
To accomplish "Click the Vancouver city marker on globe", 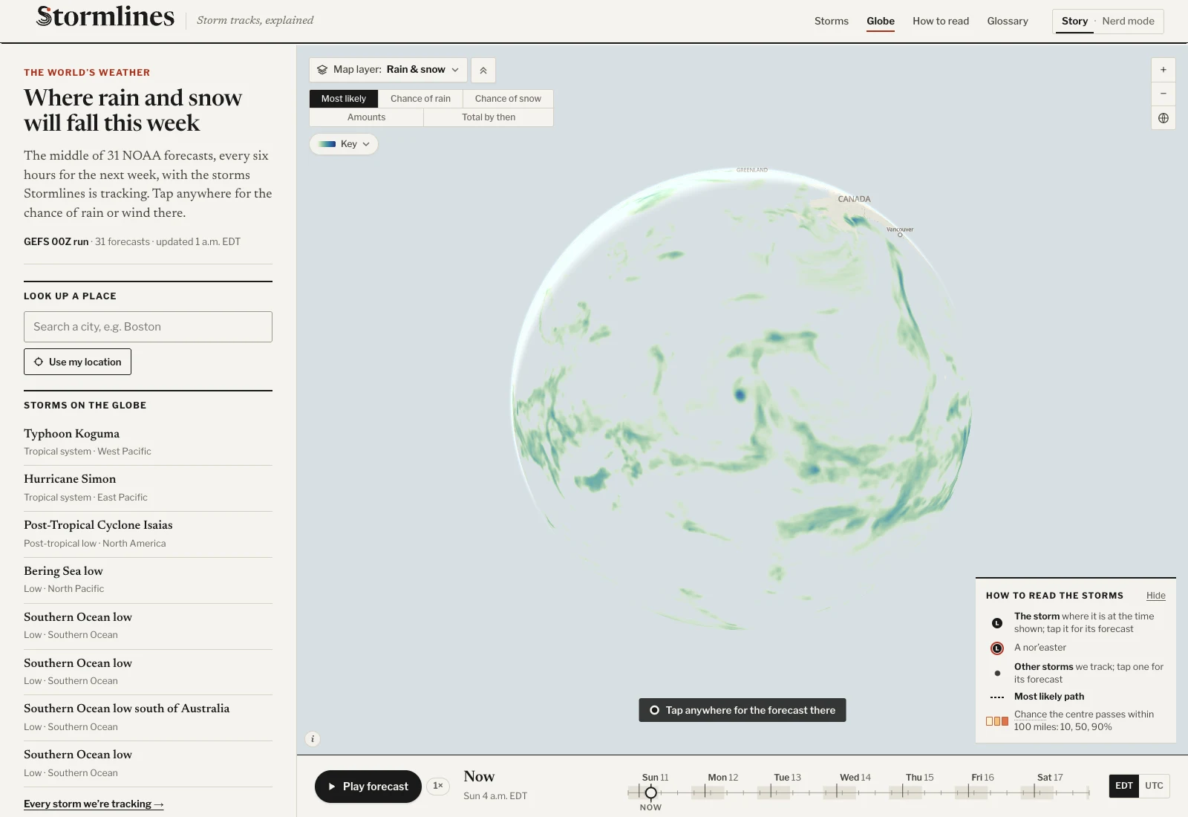I will [x=900, y=235].
